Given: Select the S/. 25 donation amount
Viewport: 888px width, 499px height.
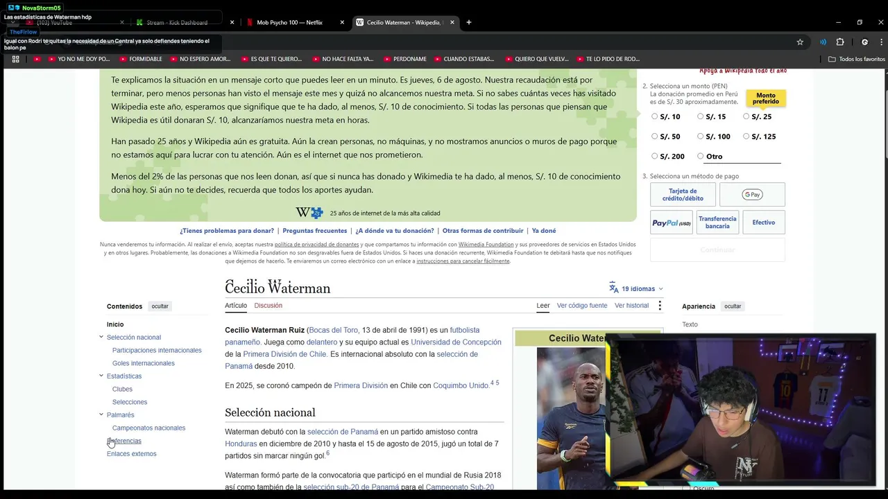Looking at the screenshot, I should coord(746,116).
